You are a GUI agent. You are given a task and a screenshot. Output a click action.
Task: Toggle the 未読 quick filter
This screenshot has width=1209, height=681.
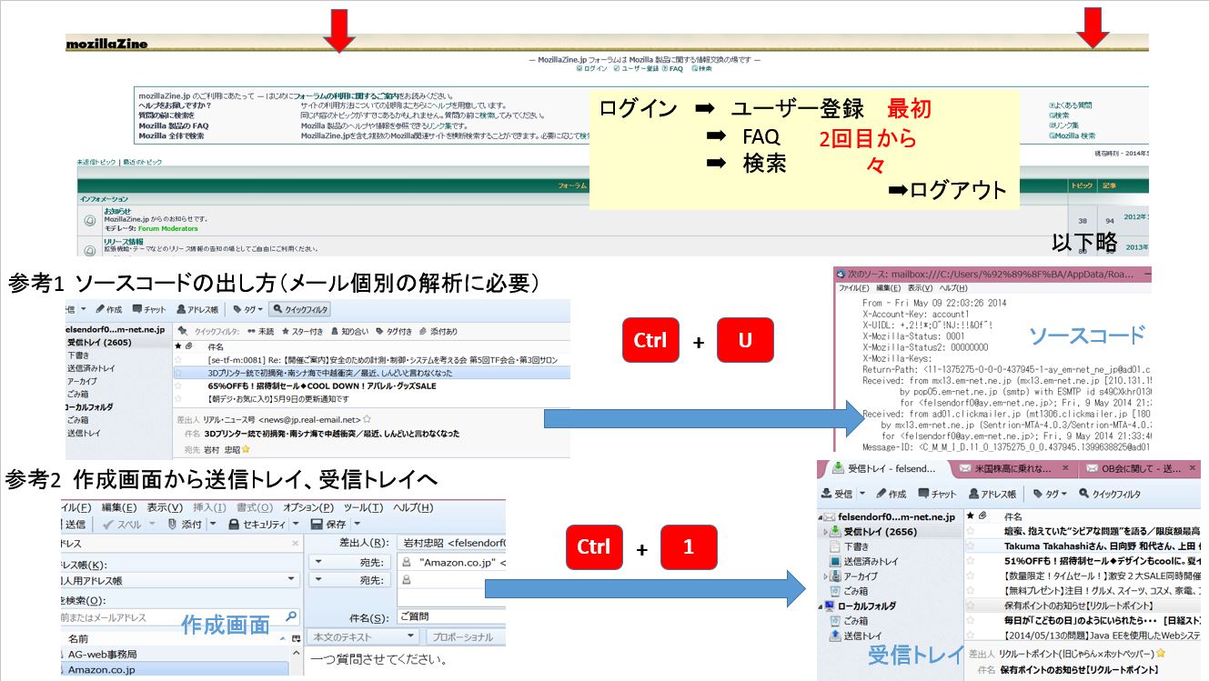(260, 332)
